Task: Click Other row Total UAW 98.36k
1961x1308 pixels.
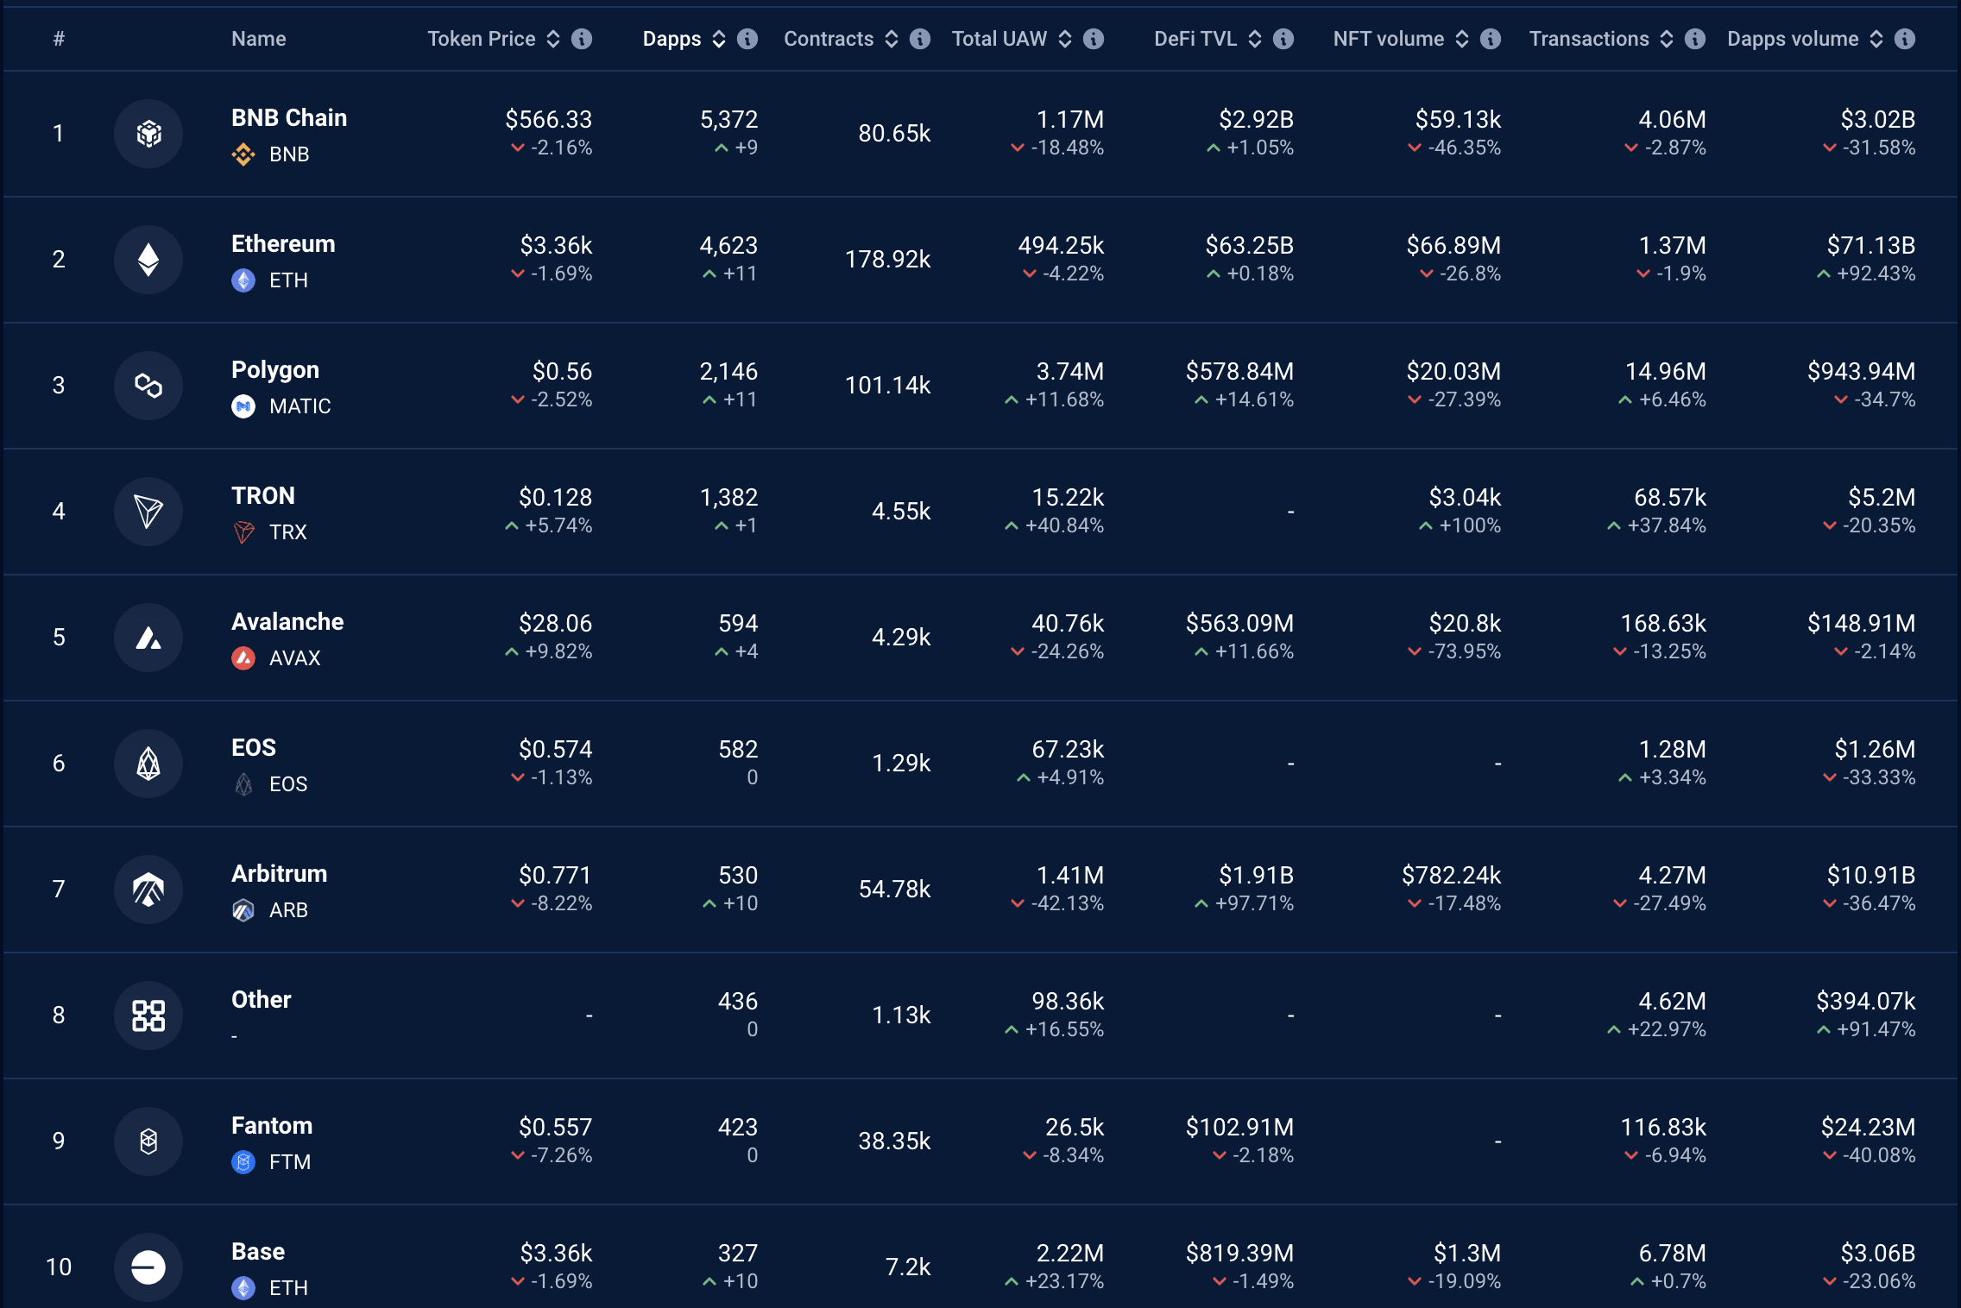Action: click(1068, 1002)
